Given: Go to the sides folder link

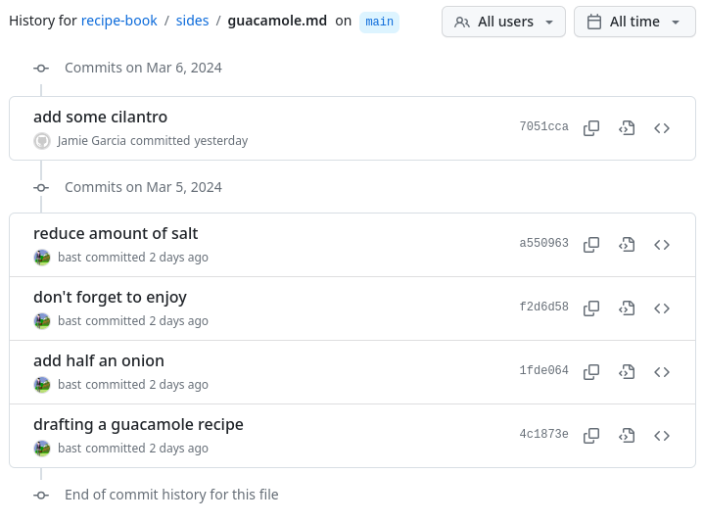Looking at the screenshot, I should pos(192,21).
